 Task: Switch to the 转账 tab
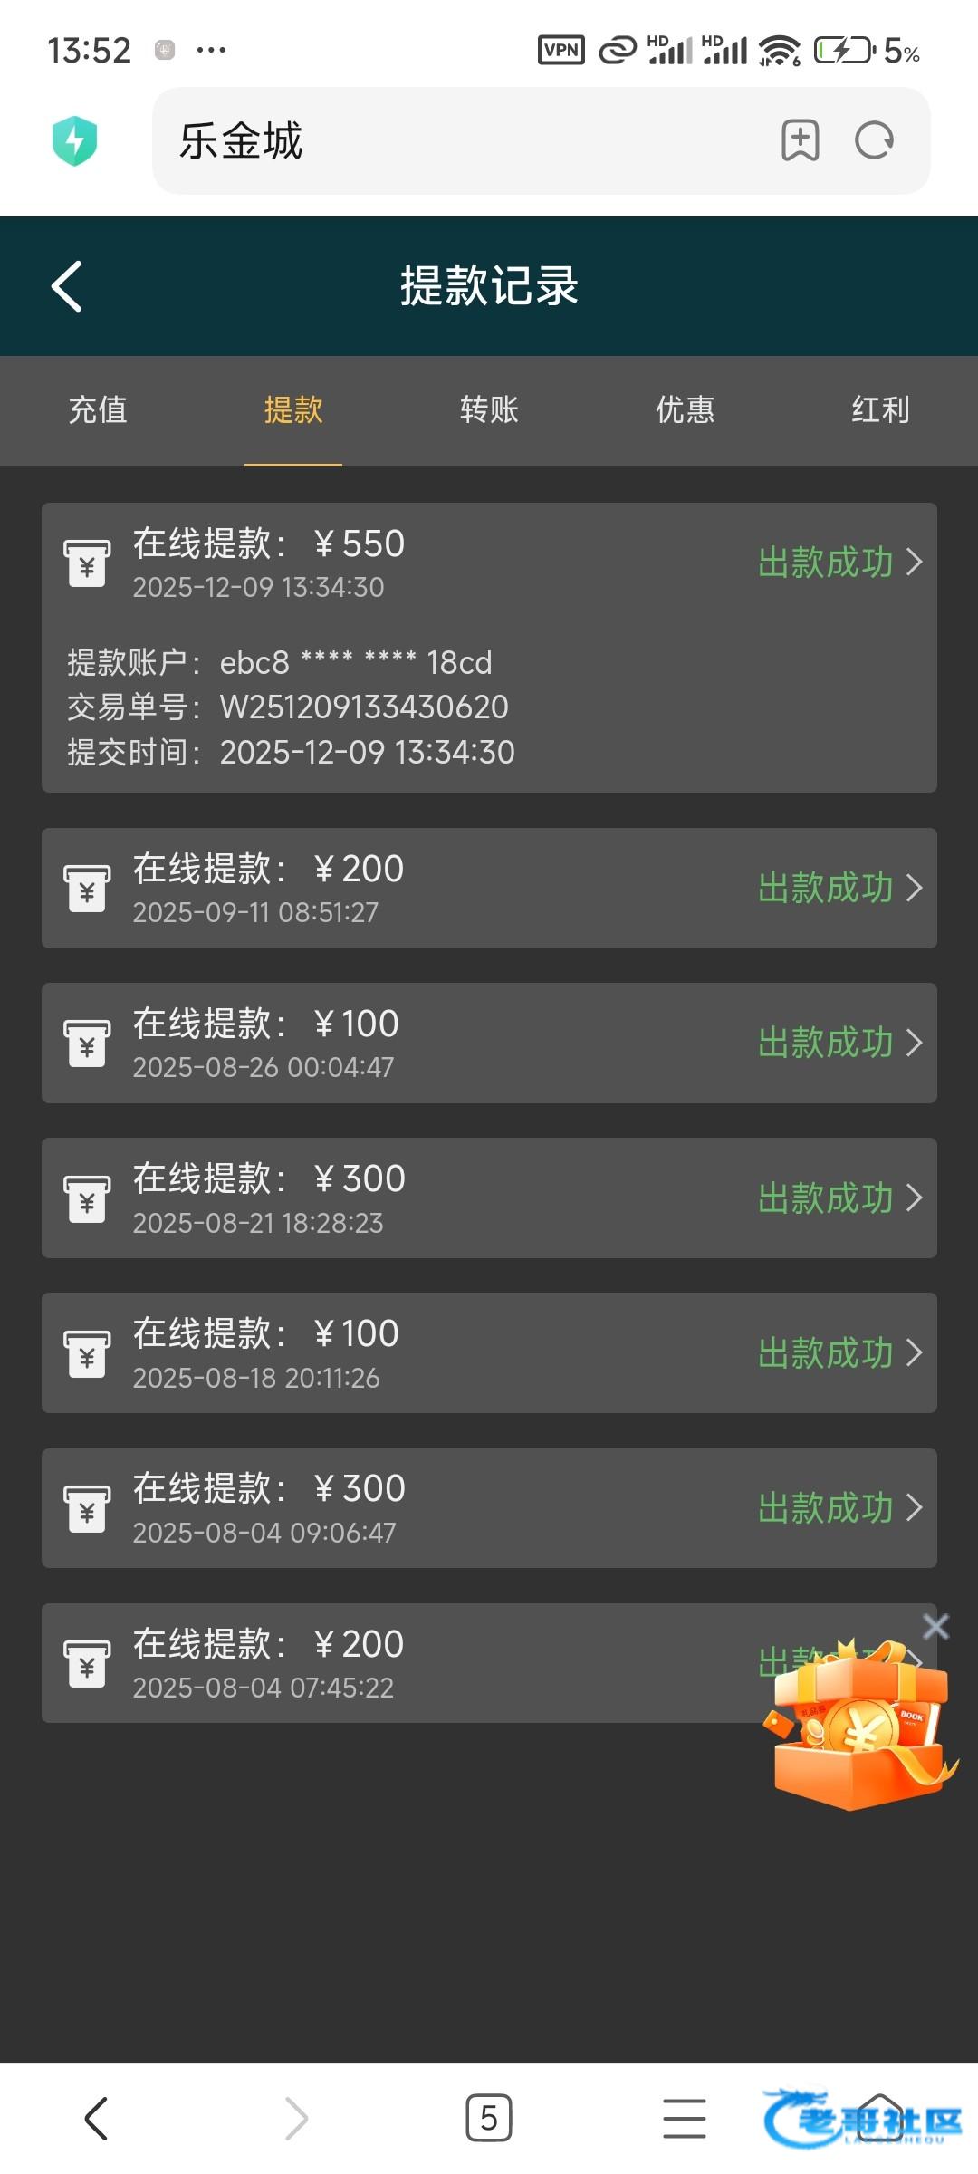(x=489, y=409)
